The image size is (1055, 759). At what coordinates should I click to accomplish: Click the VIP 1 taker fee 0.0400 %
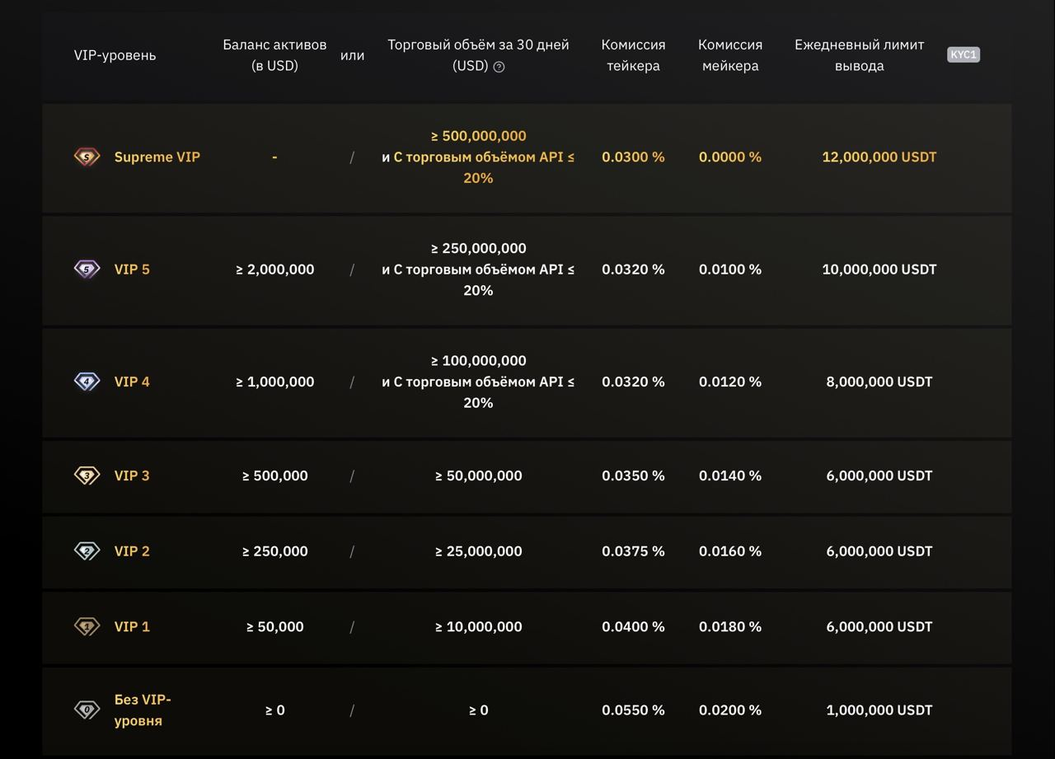[633, 626]
